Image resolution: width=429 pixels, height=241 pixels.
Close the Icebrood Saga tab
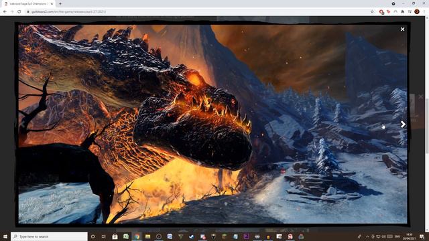(x=52, y=4)
